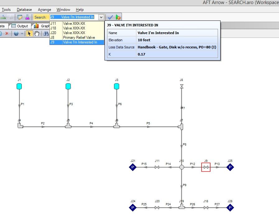This screenshot has height=223, width=279.
Task: Click the red X delete icon
Action: (7, 33)
